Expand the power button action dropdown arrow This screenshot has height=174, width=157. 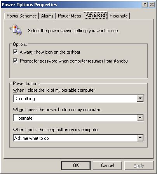pos(140,118)
